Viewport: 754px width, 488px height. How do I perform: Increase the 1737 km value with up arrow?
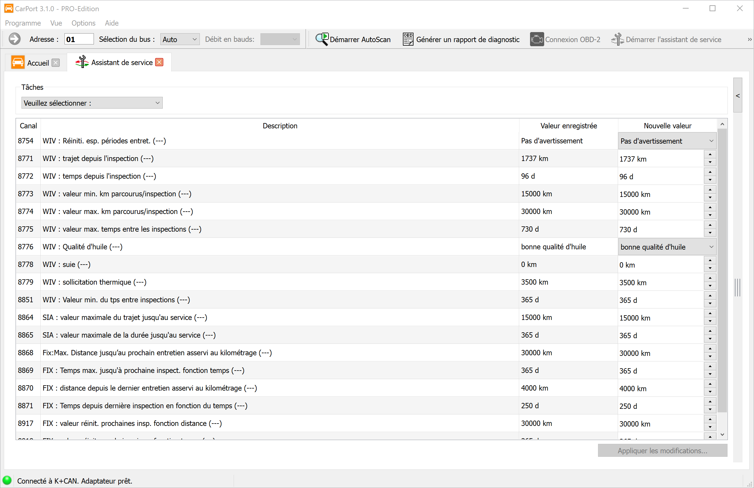point(710,155)
